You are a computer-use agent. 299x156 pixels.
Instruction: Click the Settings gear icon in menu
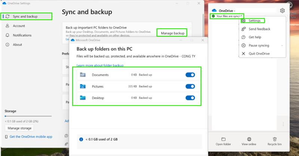(244, 21)
